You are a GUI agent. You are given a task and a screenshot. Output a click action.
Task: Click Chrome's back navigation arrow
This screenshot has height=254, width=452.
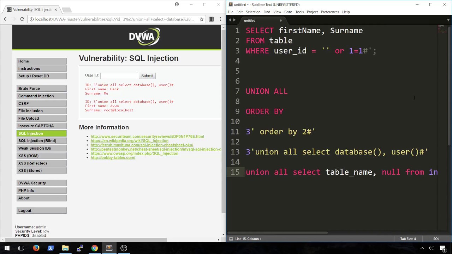click(x=6, y=19)
